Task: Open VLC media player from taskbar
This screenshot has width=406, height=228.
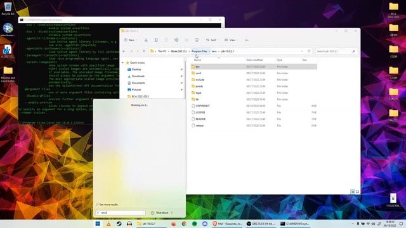Action: (108, 224)
